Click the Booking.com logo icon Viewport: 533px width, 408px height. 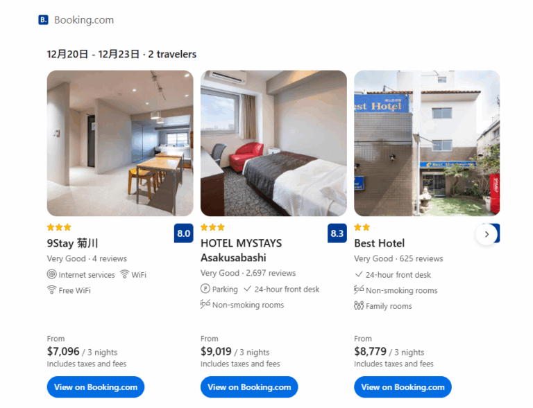(43, 20)
